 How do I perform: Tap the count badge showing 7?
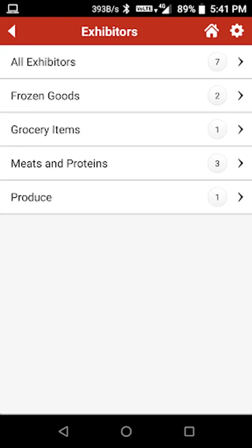[x=217, y=62]
